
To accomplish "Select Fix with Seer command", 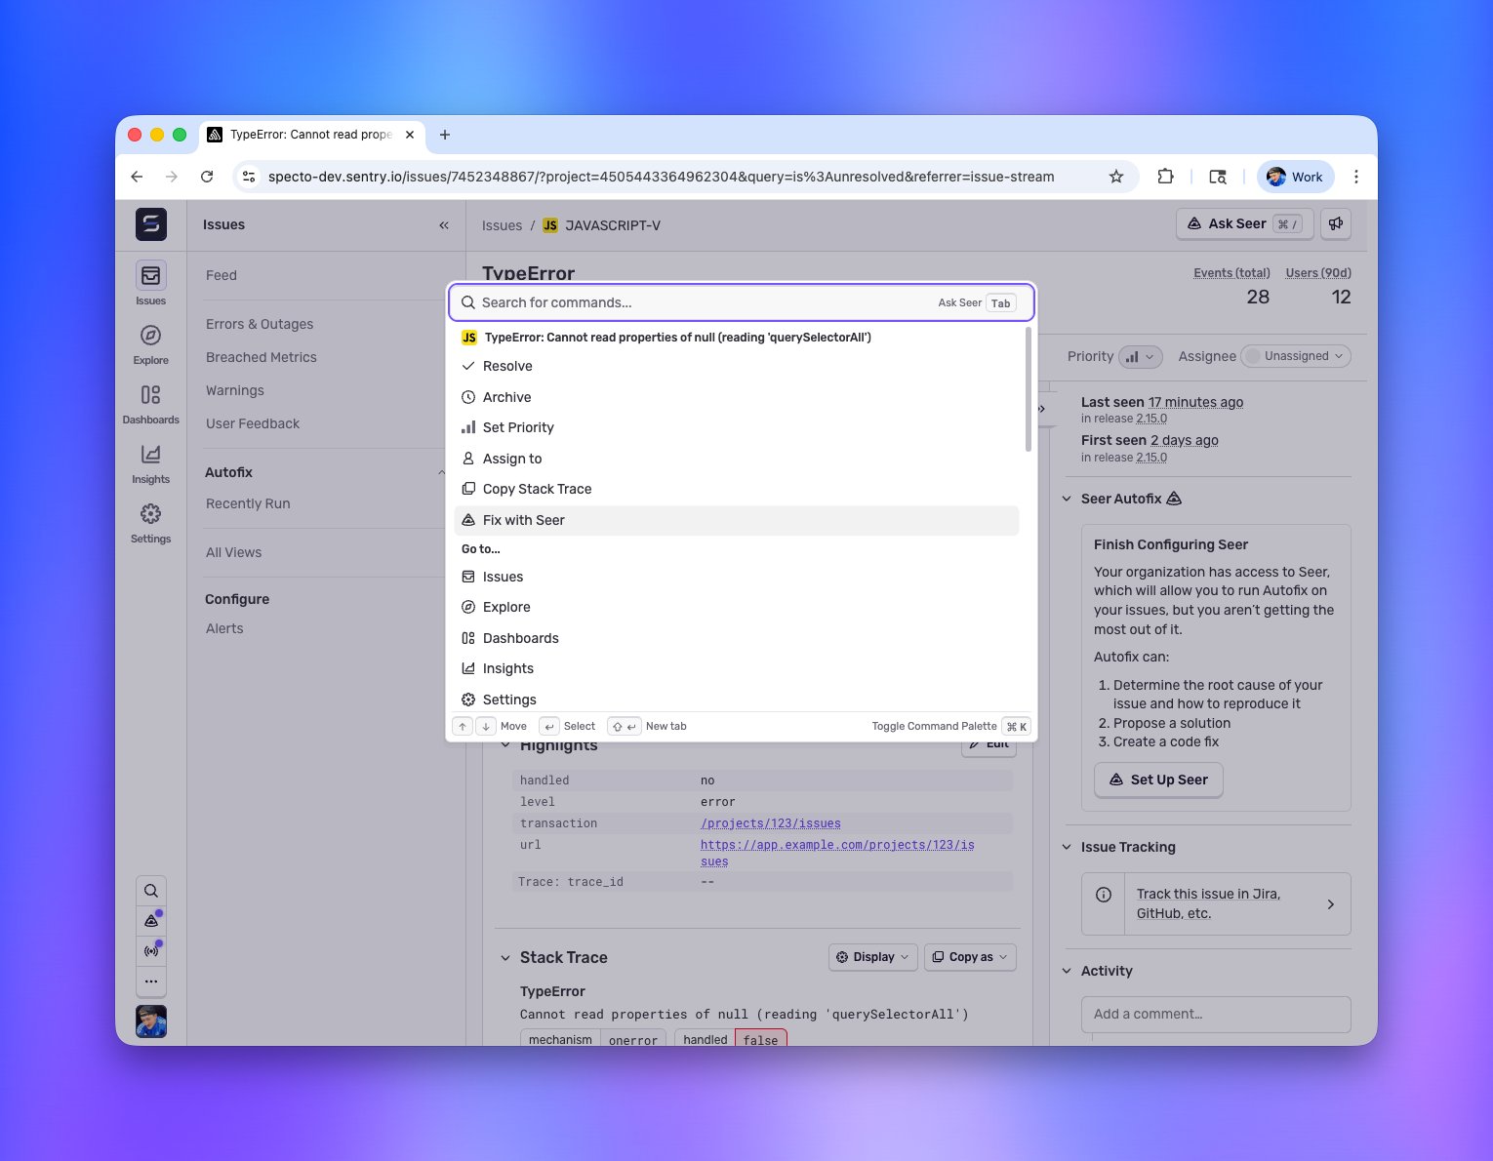I will point(737,520).
